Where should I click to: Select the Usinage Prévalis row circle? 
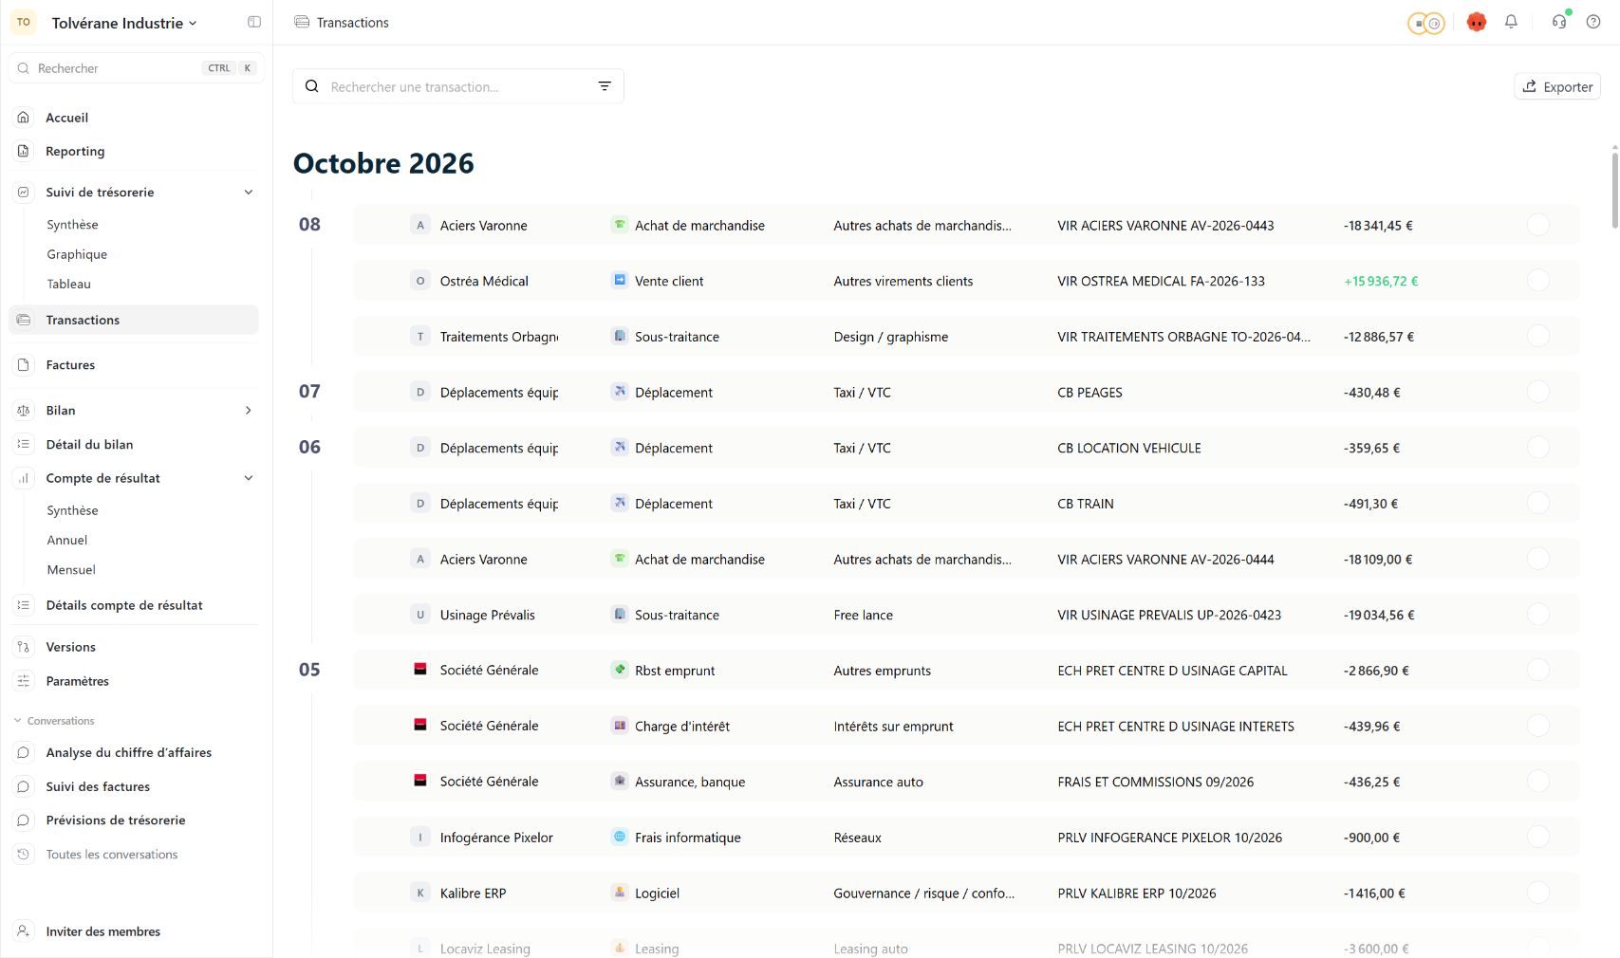[1538, 615]
